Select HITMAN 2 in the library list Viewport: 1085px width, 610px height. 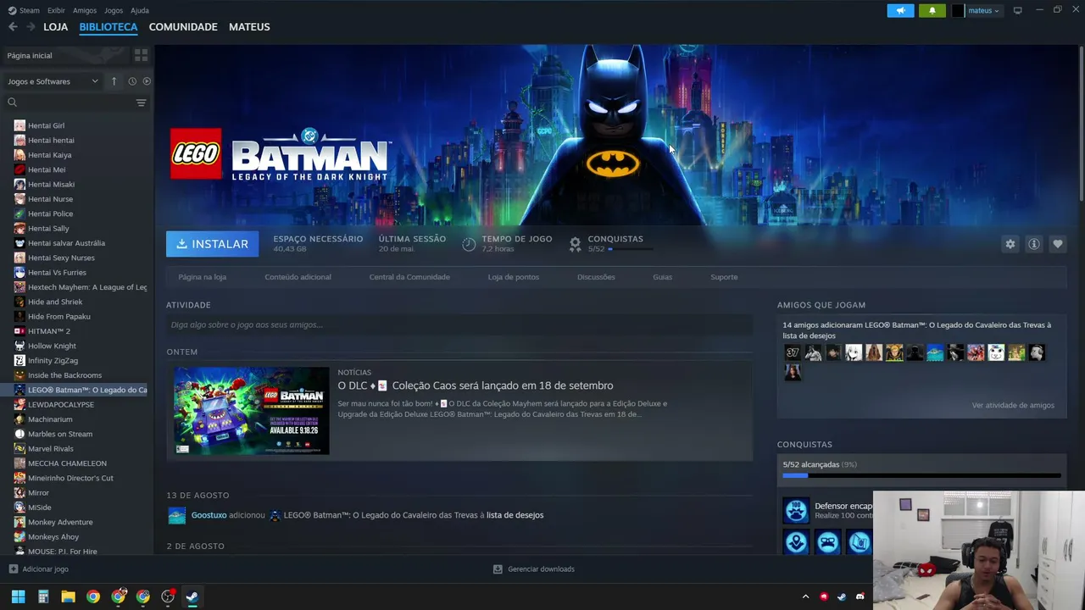(x=49, y=331)
